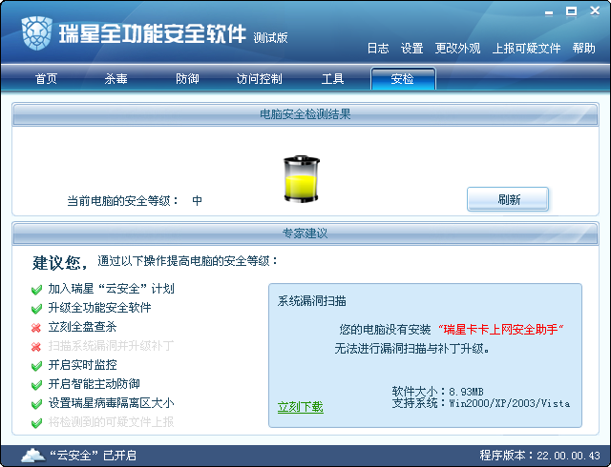Select the 扫描系统漏洞并升级补丁 suggestion

tap(111, 346)
